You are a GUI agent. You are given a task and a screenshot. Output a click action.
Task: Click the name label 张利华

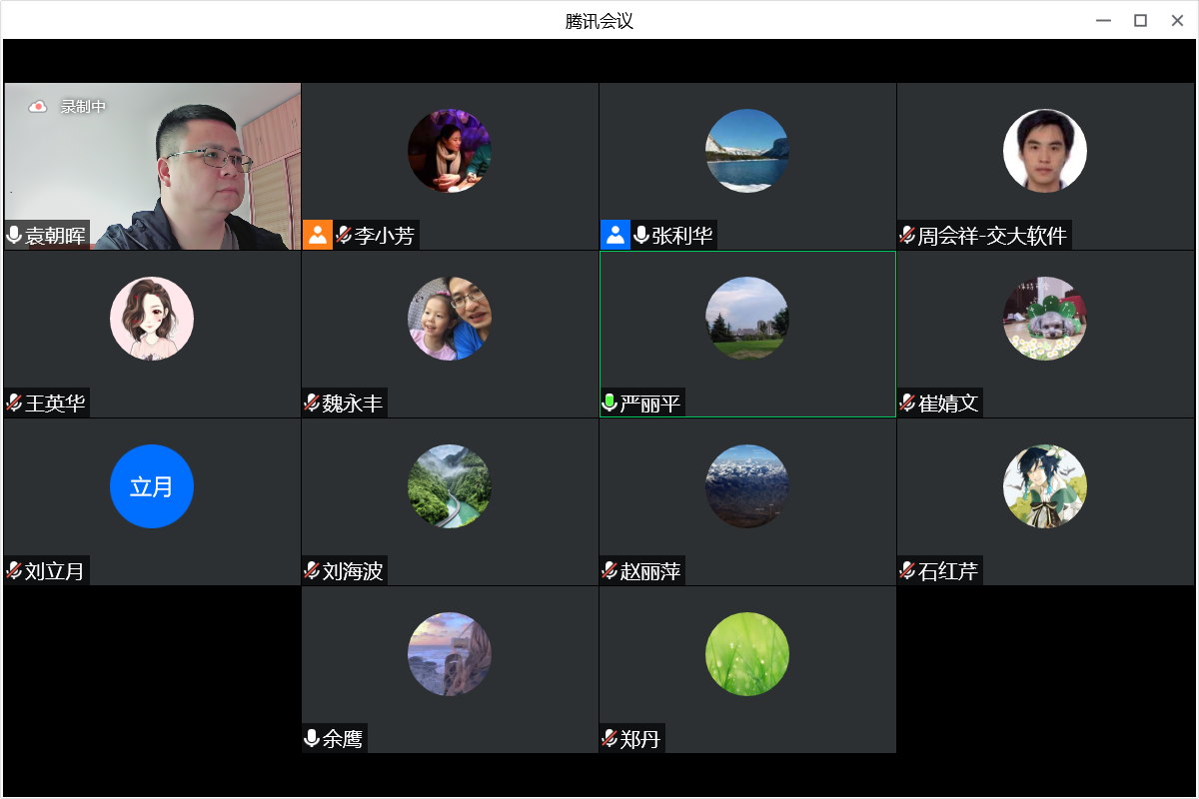682,236
